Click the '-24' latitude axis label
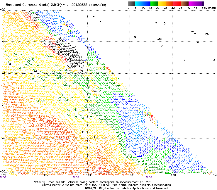This screenshot has height=190, width=217. 3,73
